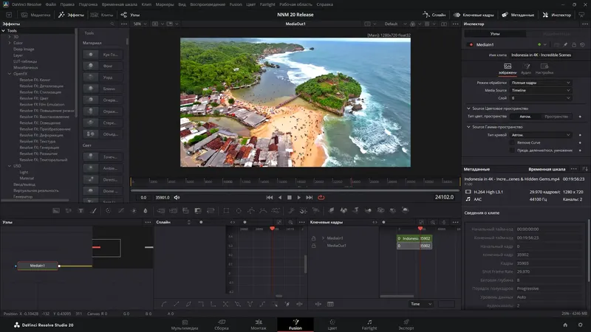Image resolution: width=591 pixels, height=332 pixels.
Task: Open the Инспектор panel from top toolbar
Action: coord(556,14)
